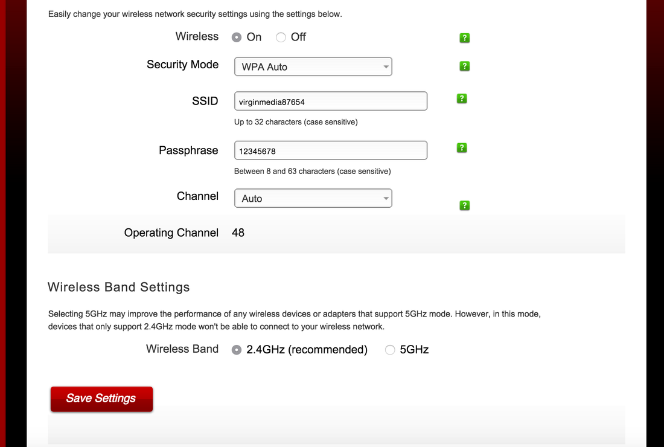Click the 'Easily change your wireless network' text
The width and height of the screenshot is (664, 447).
195,14
